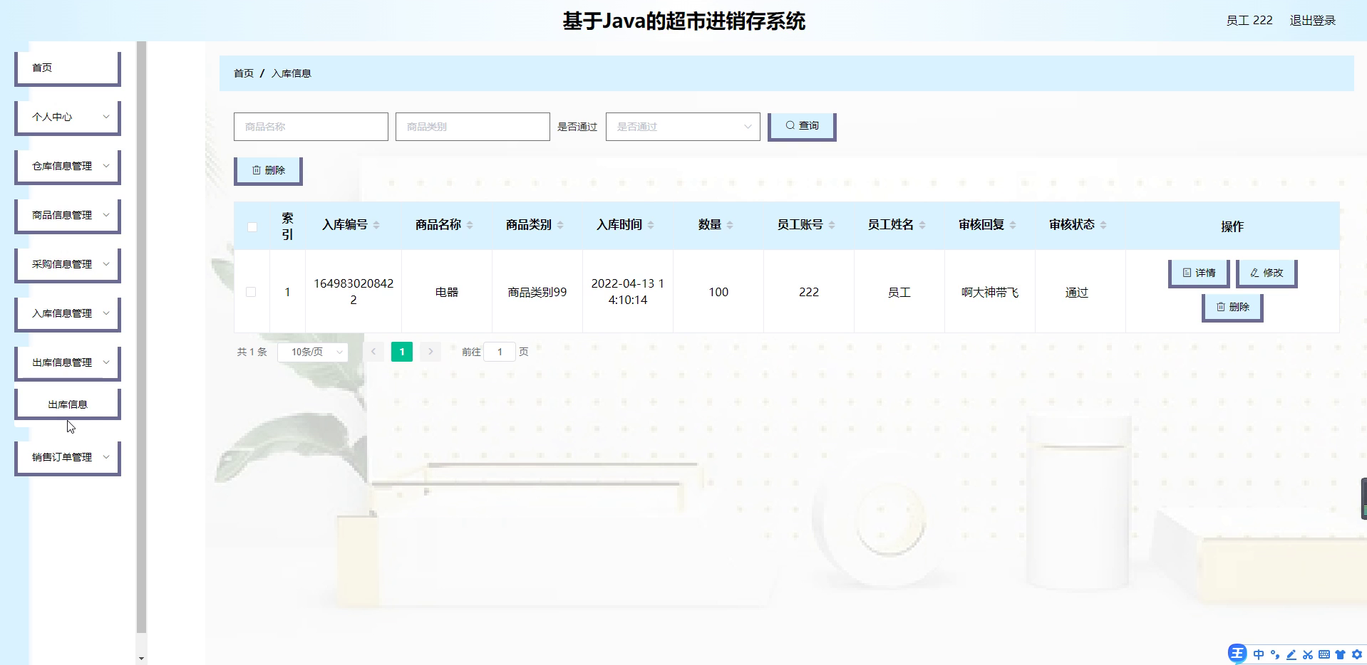The image size is (1367, 665).
Task: Expand the 入库信息管理 menu
Action: pos(68,313)
